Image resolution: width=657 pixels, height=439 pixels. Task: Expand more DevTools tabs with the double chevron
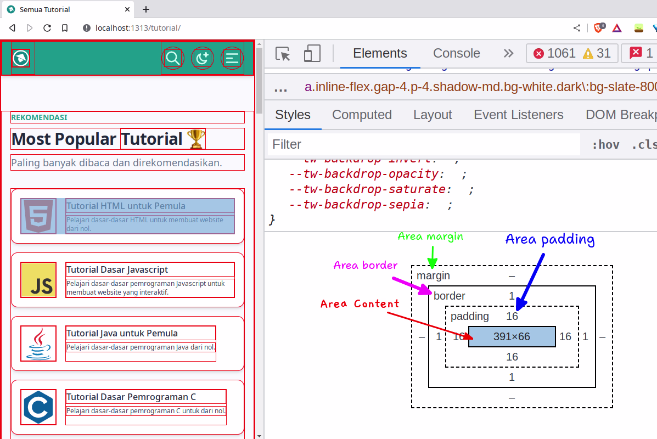[x=508, y=53]
